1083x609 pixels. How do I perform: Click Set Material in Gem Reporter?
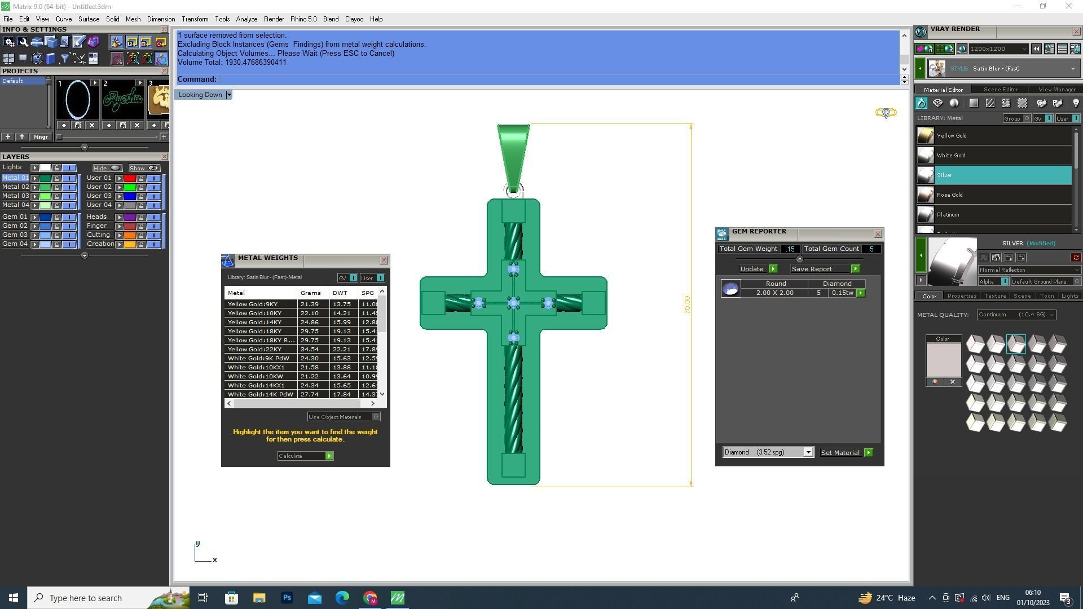point(846,452)
